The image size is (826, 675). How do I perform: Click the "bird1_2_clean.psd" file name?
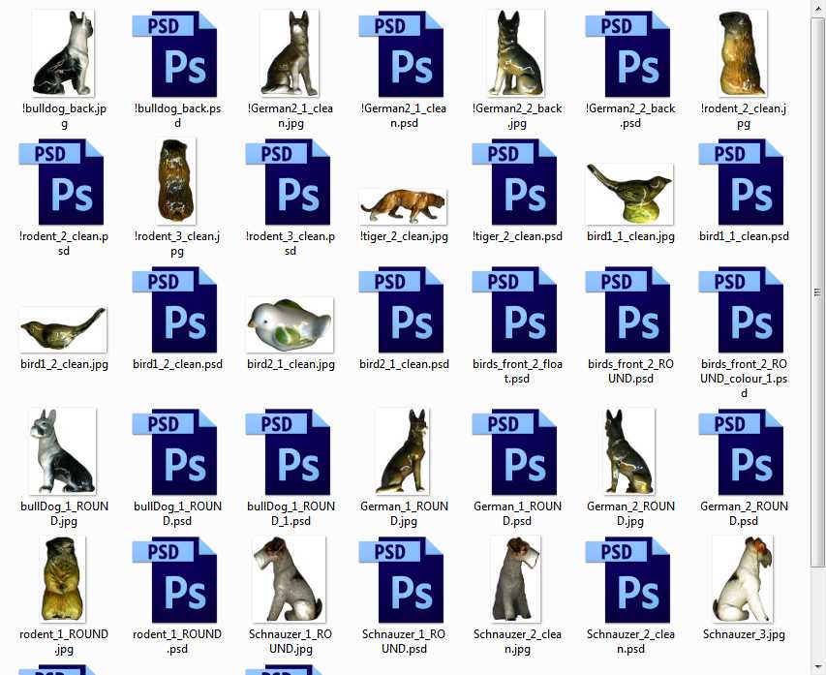(x=177, y=364)
